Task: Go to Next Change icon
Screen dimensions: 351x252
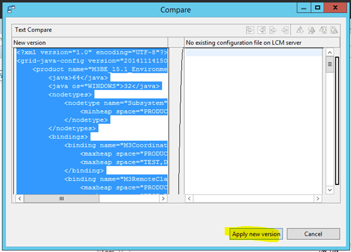Action: [x=322, y=29]
